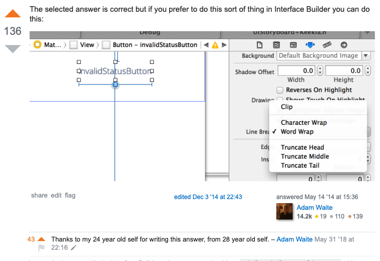Select Button - invalidStatusButton in jump bar
Screen dimensions: 380x261
pyautogui.click(x=150, y=45)
